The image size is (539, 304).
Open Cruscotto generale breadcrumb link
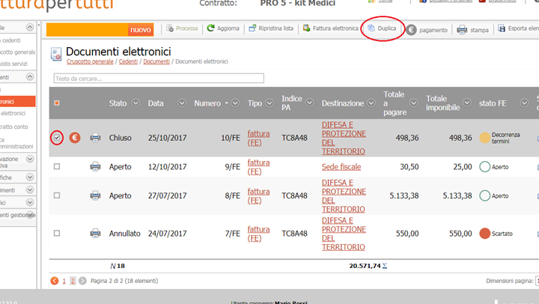pyautogui.click(x=90, y=61)
